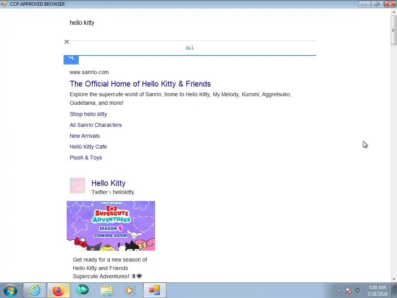Click the Sanrio result description text
Screen dimensions: 397x298
tap(181, 99)
